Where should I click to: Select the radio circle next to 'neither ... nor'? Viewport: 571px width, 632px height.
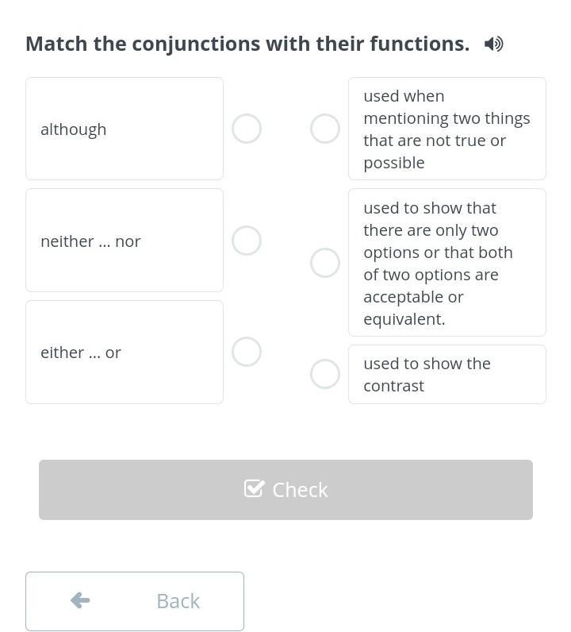click(247, 241)
